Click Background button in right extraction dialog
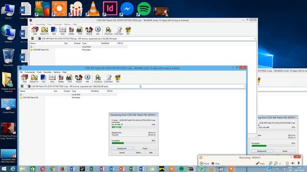307x172 pixels. pyautogui.click(x=262, y=151)
